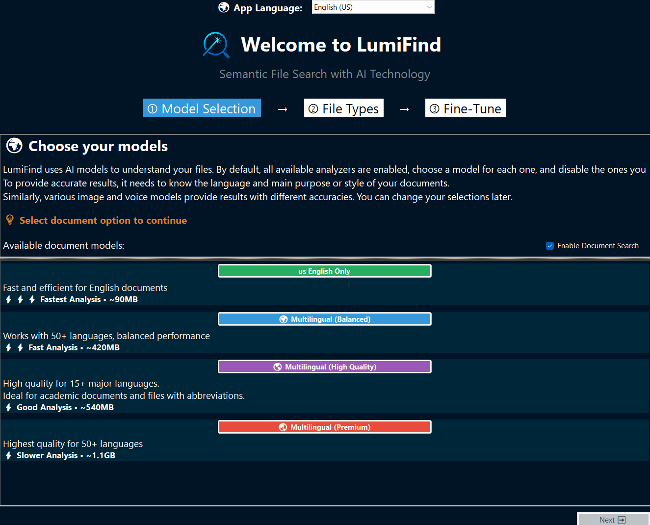The image size is (650, 525).
Task: Click the LumiFind magnifier logo
Action: 216,45
